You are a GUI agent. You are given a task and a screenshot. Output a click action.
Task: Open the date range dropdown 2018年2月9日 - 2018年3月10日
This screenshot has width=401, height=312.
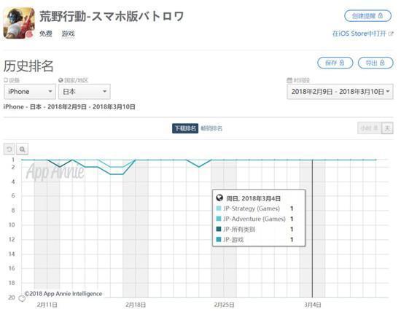tap(340, 92)
